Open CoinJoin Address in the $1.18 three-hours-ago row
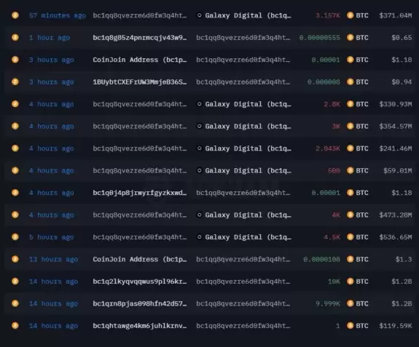The height and width of the screenshot is (347, 419). (x=140, y=60)
